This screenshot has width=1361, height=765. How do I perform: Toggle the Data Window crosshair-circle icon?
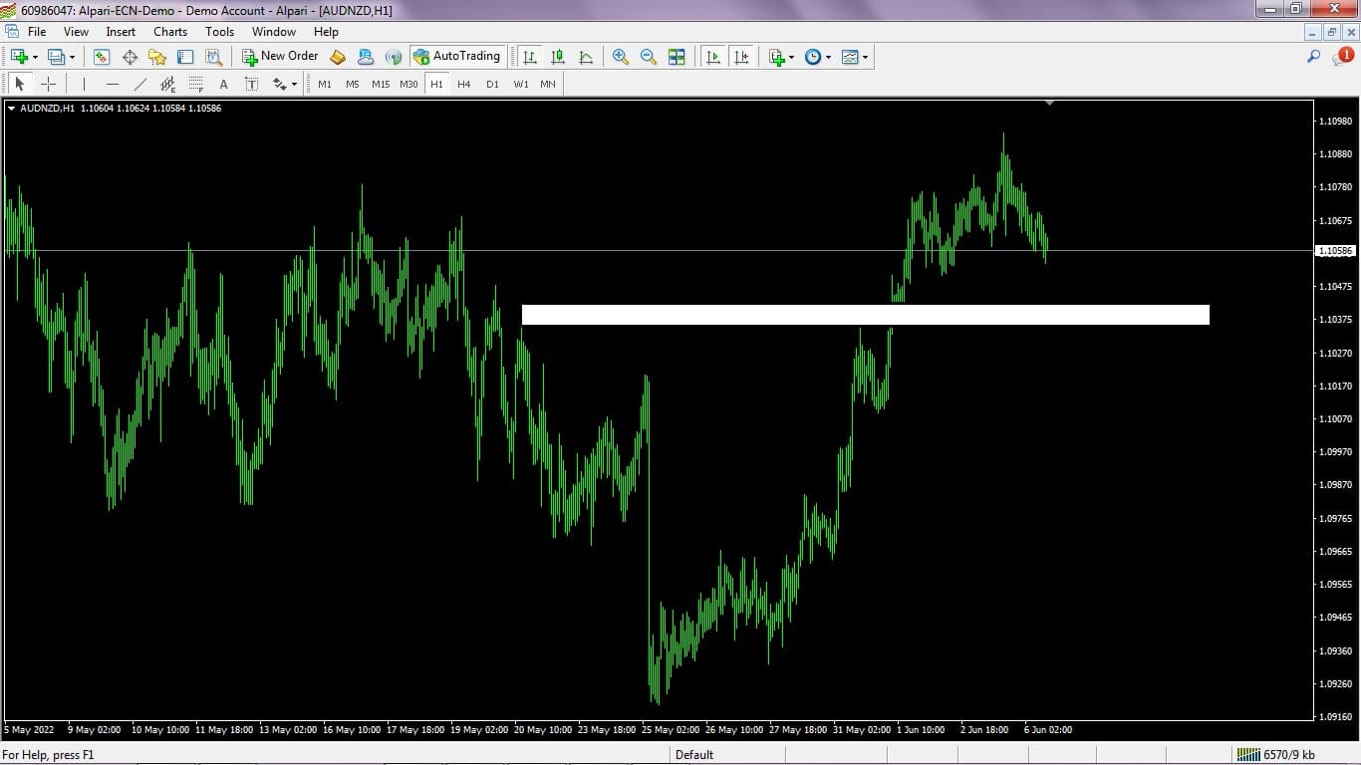[130, 57]
